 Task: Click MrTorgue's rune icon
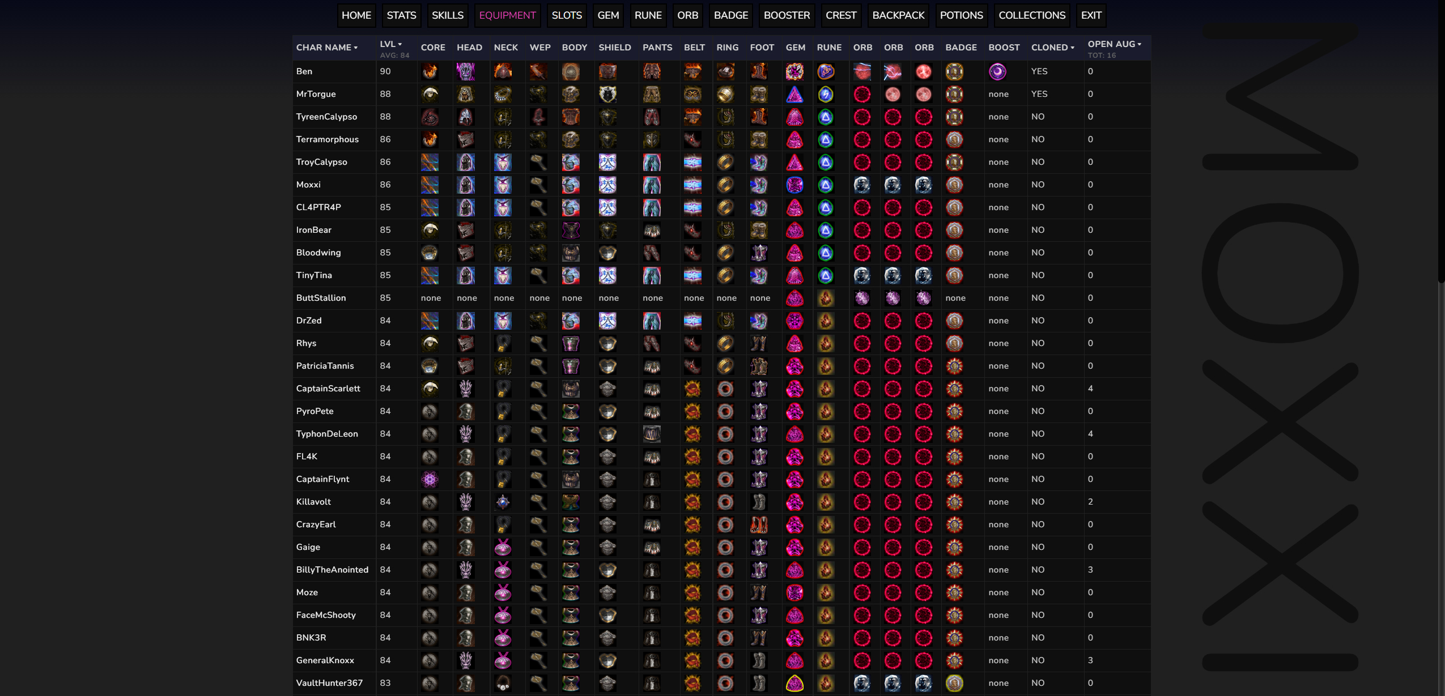click(826, 94)
